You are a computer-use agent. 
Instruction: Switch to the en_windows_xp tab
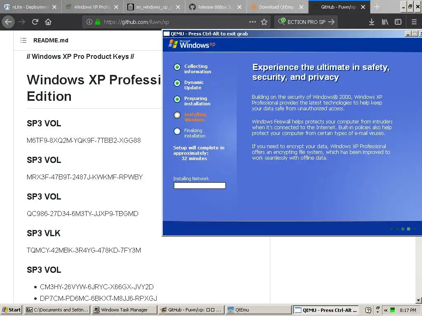(154, 7)
